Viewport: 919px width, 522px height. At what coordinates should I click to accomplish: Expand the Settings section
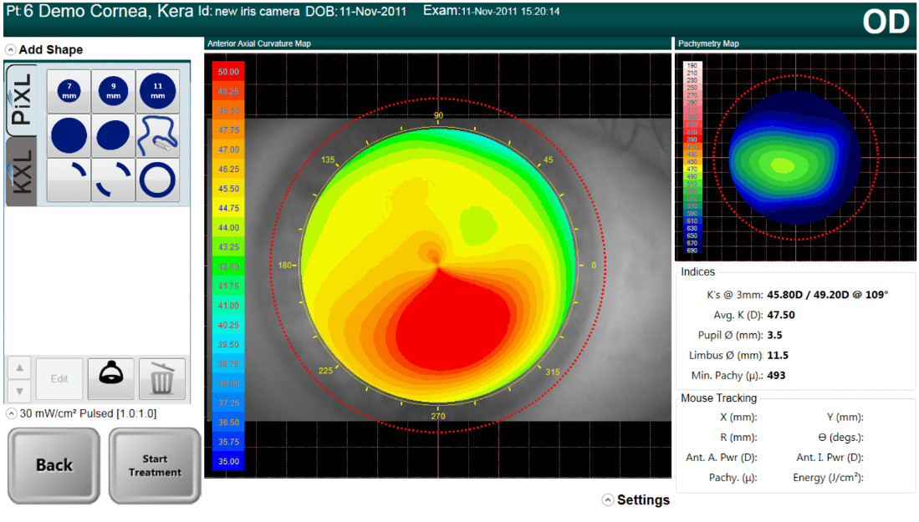[608, 499]
